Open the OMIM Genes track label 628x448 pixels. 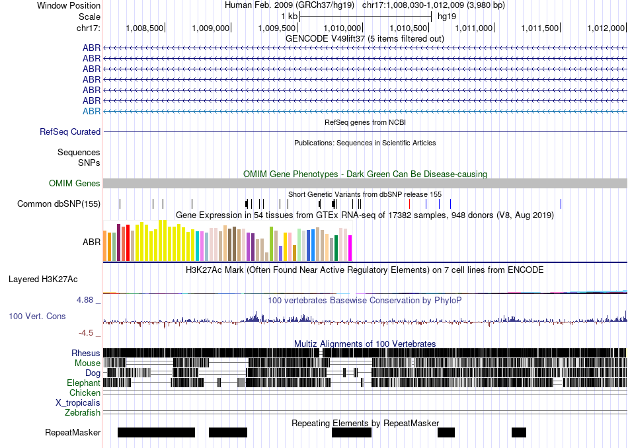click(75, 184)
